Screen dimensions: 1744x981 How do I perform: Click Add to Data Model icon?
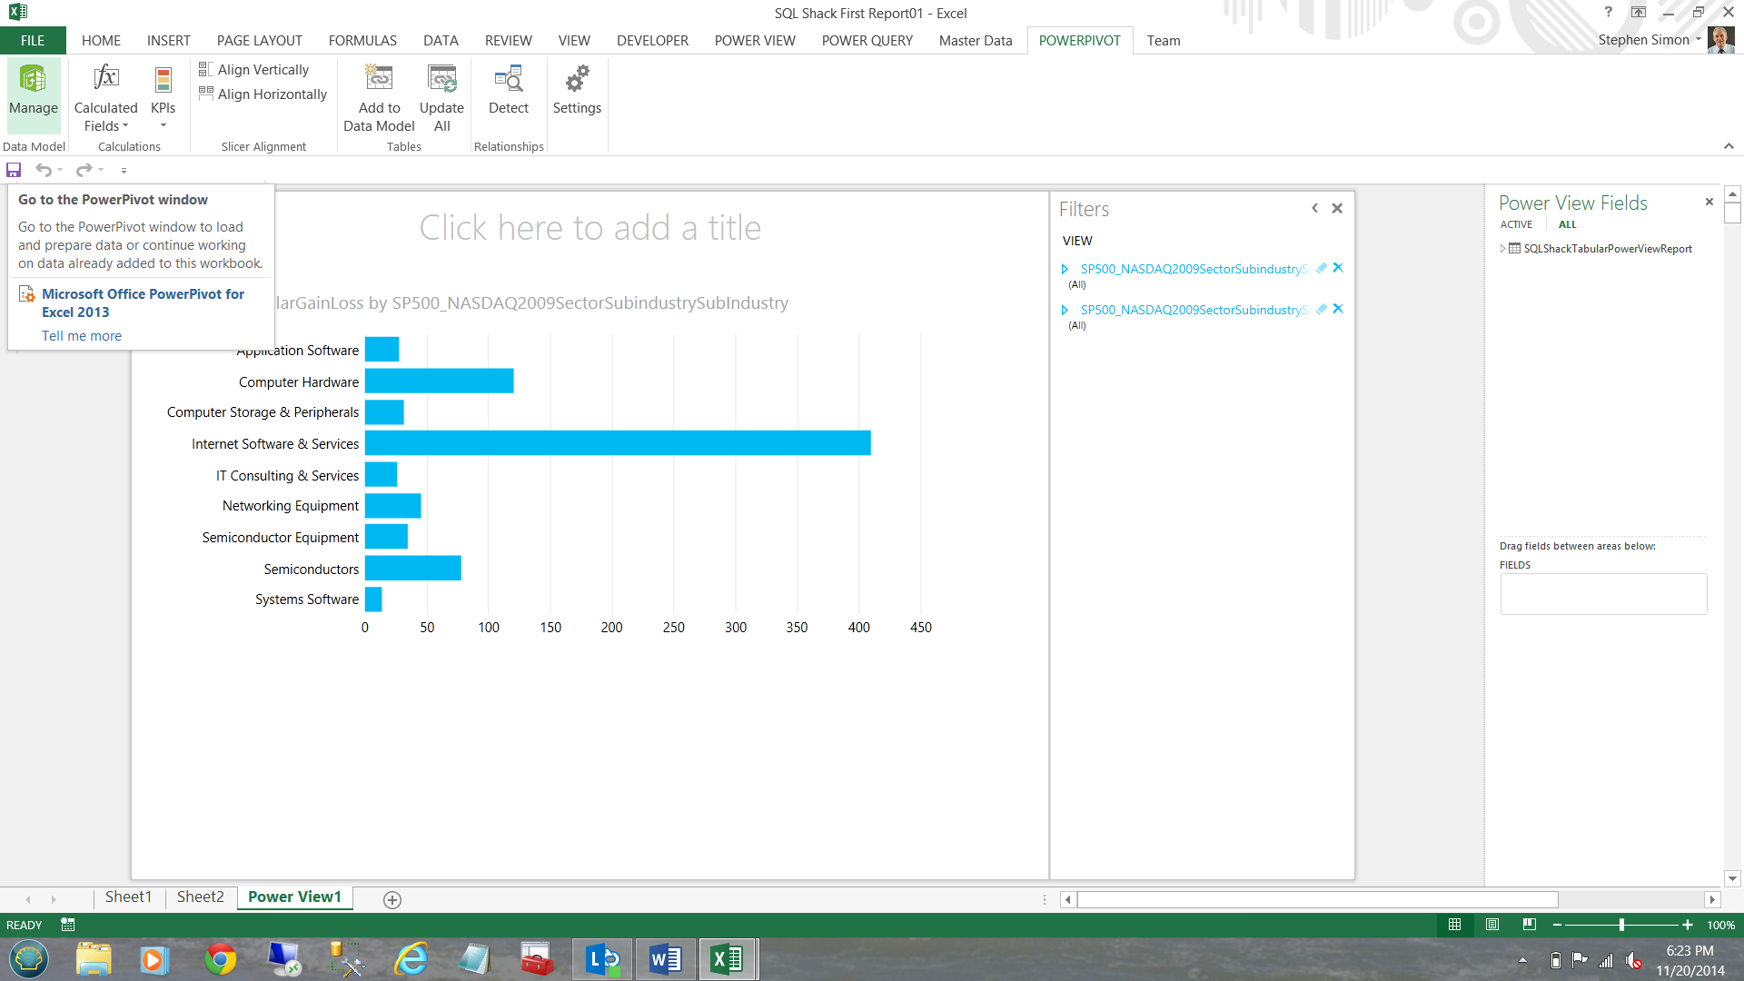coord(379,80)
